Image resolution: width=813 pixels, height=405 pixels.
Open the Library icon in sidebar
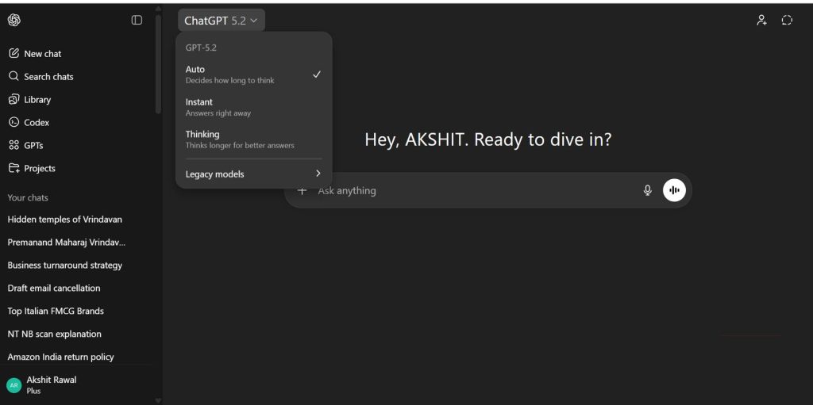14,99
